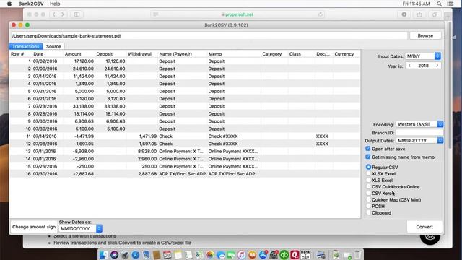This screenshot has height=260, width=462.
Task: Uncheck Open after save
Action: (368, 149)
